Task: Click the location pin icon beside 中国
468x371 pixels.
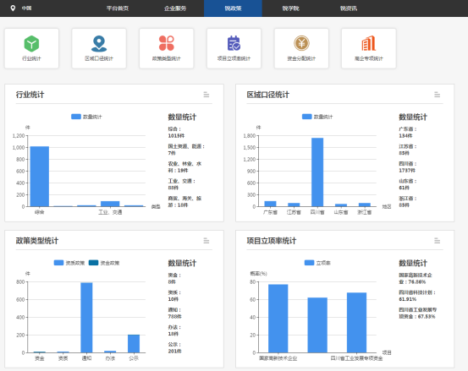Action: 13,8
